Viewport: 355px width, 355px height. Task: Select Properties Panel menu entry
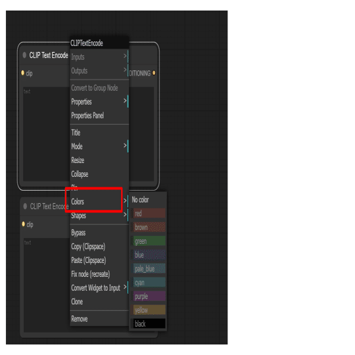(99, 116)
